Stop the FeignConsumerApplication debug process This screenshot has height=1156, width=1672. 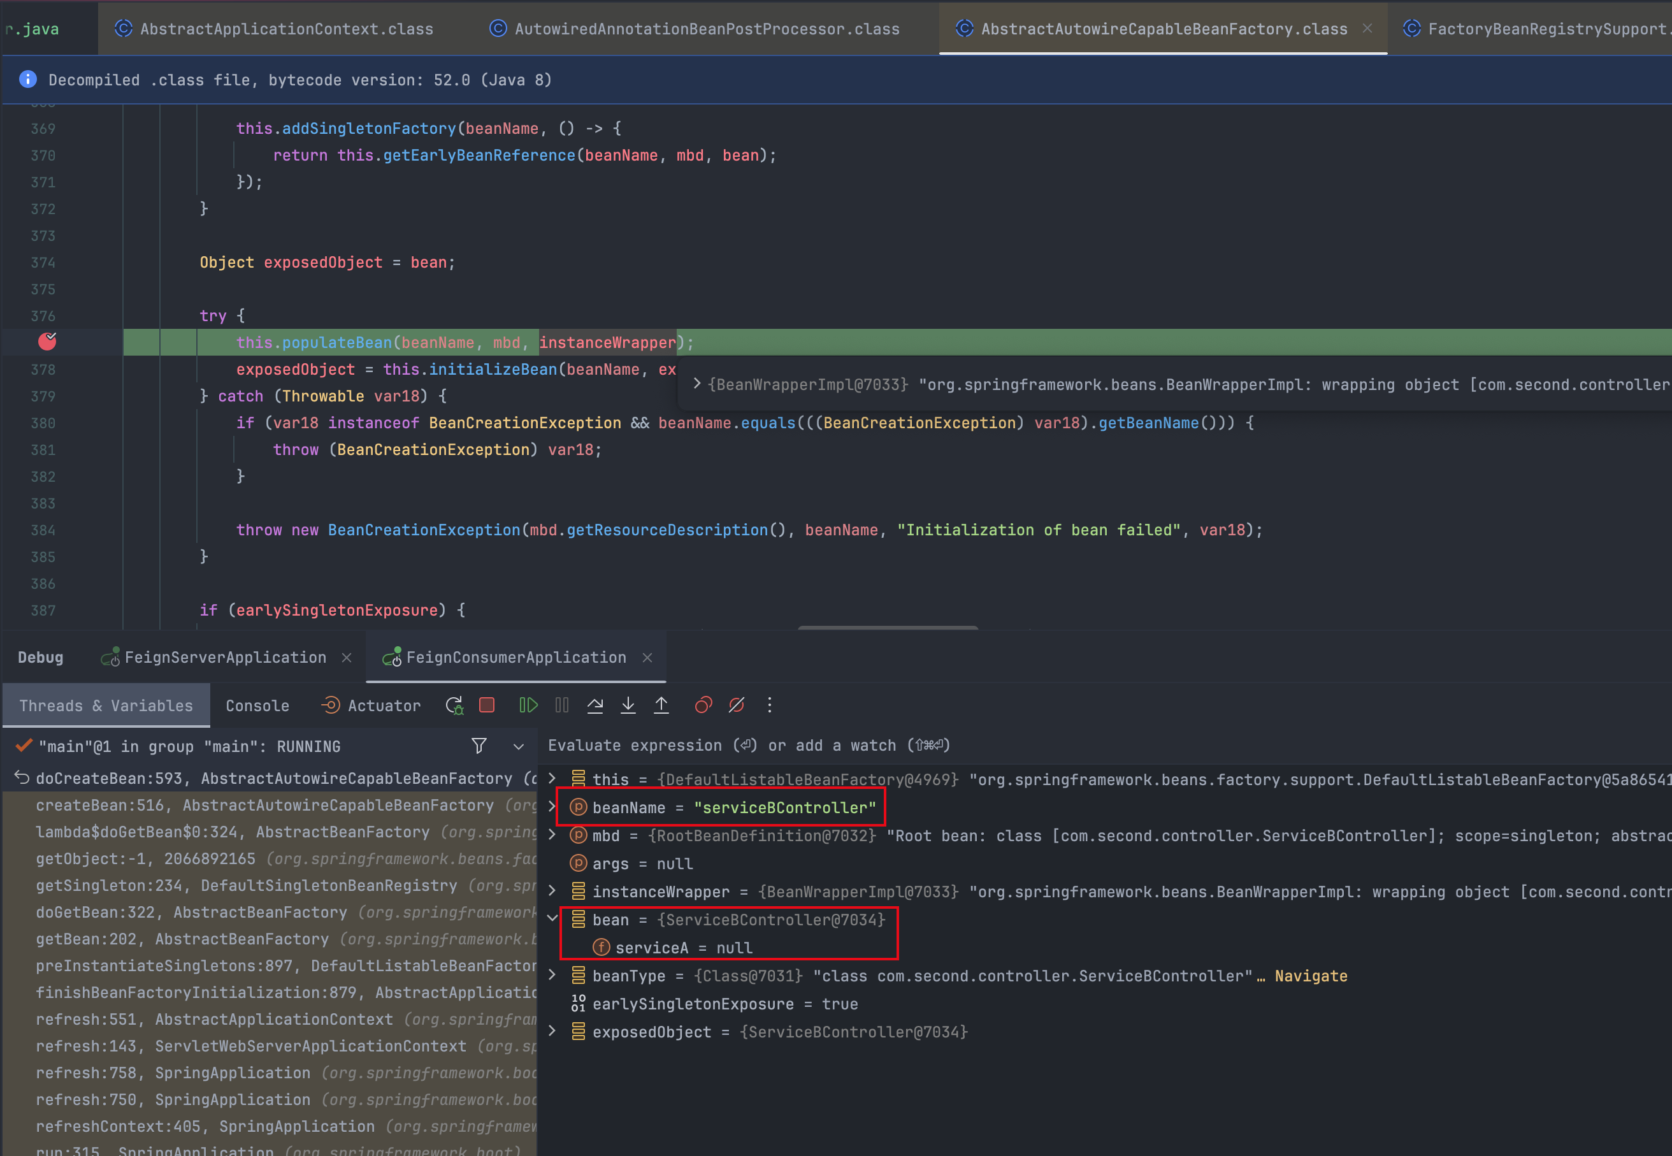pos(487,705)
